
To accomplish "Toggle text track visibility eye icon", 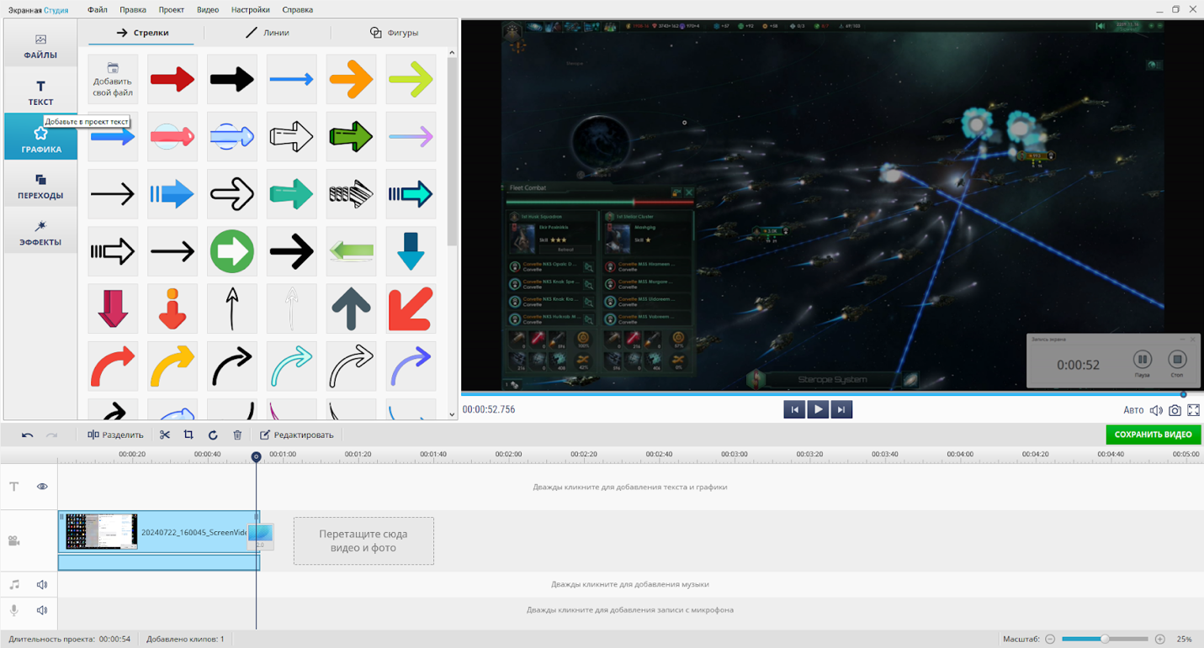I will click(x=42, y=487).
